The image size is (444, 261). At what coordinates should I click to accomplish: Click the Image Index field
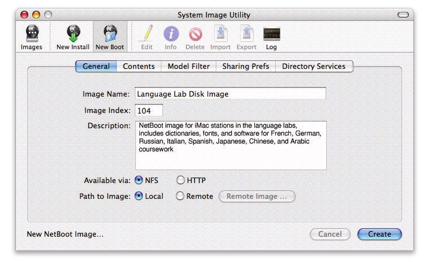point(148,110)
